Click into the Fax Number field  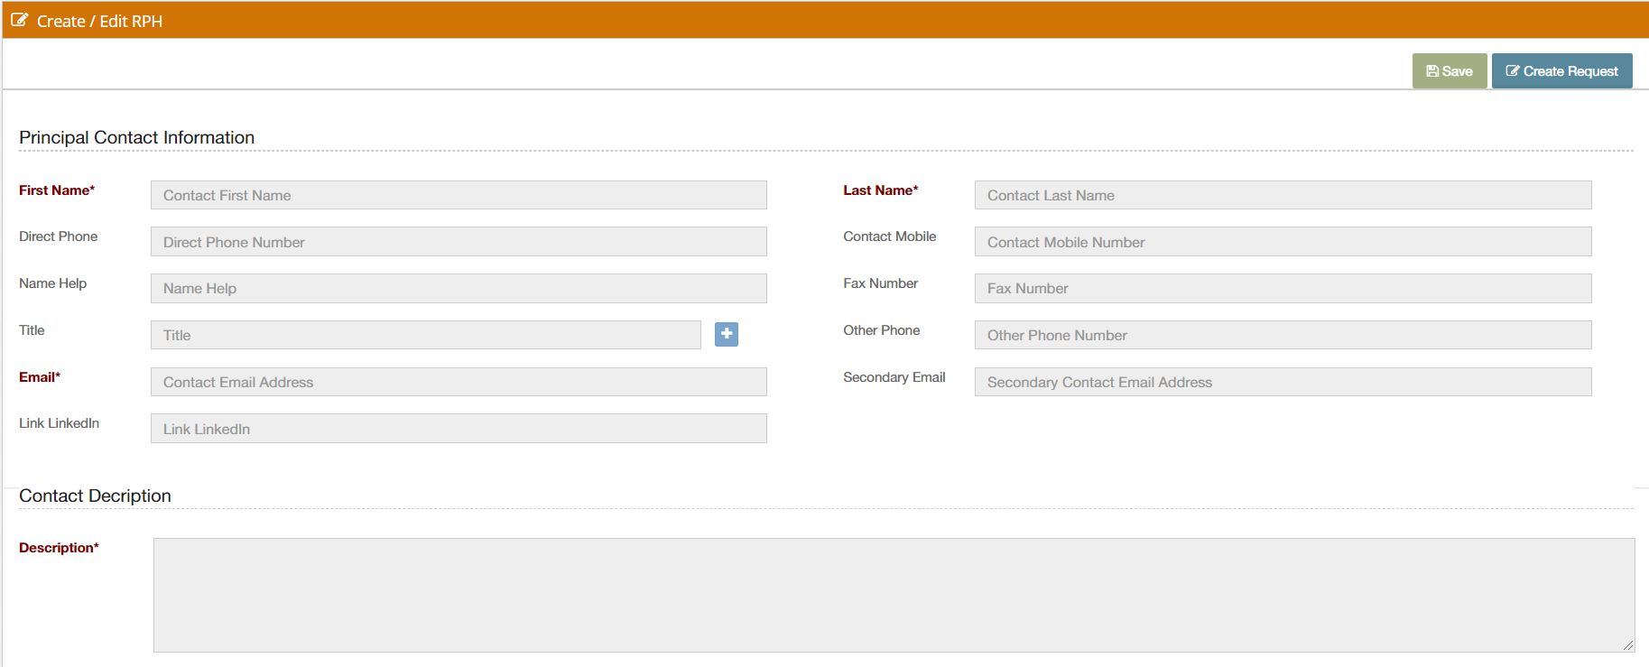[1283, 288]
